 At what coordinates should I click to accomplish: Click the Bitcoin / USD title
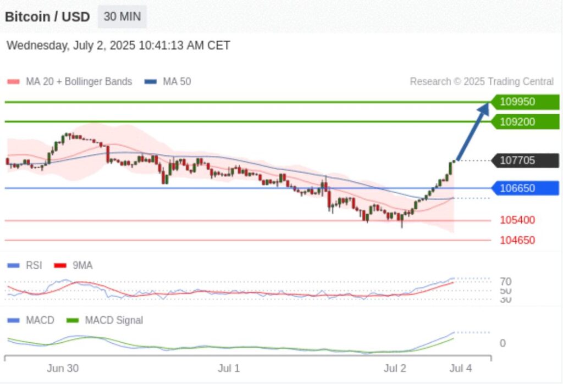(47, 16)
